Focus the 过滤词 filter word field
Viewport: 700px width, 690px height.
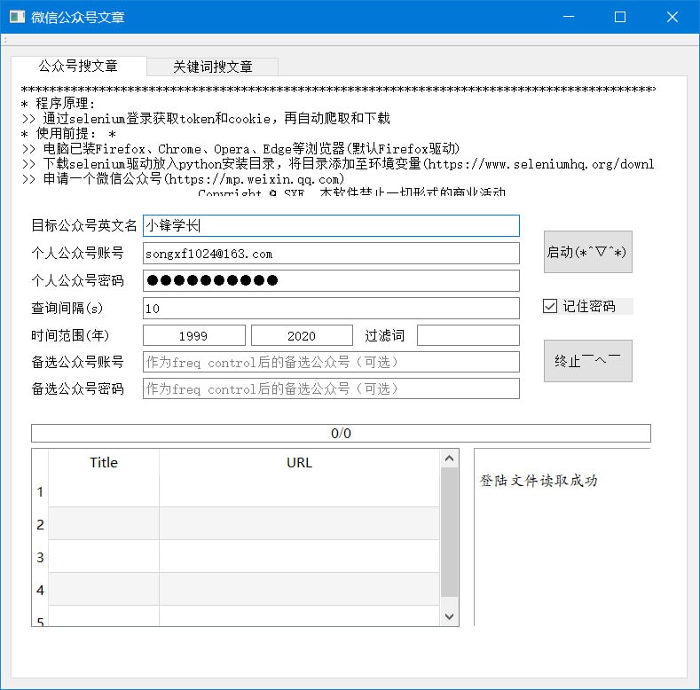[x=468, y=335]
